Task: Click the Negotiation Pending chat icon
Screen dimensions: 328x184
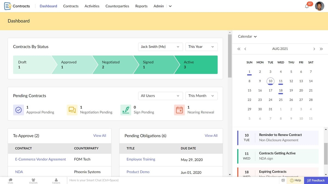Action: pyautogui.click(x=72, y=110)
